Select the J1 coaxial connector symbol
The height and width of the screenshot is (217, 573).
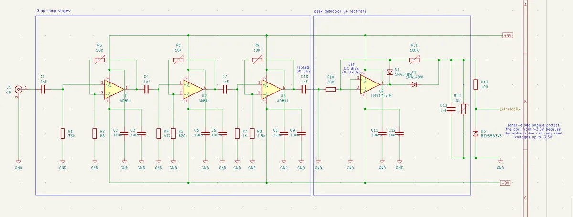tap(19, 89)
